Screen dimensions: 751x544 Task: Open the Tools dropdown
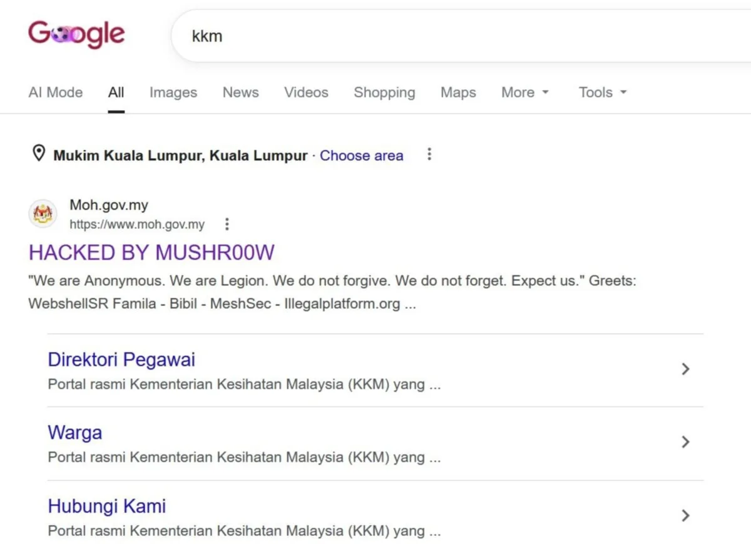click(x=603, y=93)
